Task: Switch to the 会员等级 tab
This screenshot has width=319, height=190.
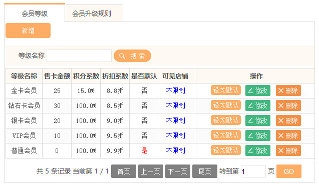Action: click(x=35, y=13)
